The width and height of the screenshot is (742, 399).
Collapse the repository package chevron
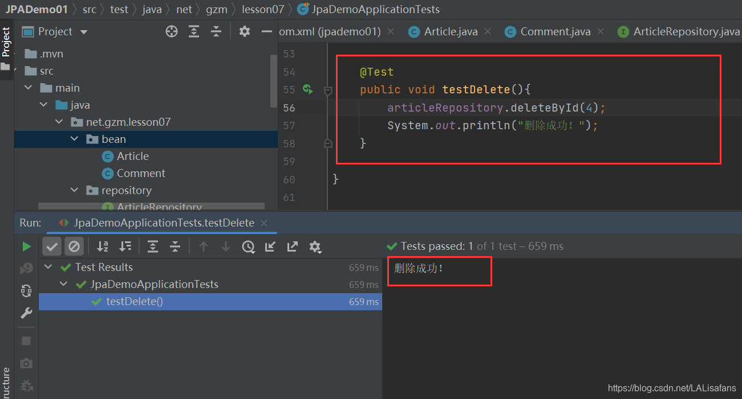pos(74,191)
